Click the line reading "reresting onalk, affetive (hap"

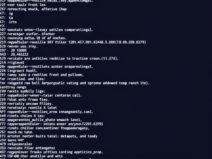point(37,9)
